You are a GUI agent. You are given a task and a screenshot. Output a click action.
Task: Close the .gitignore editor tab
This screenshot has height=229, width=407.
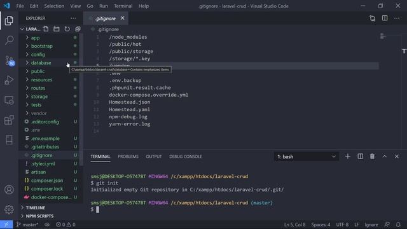pos(122,18)
